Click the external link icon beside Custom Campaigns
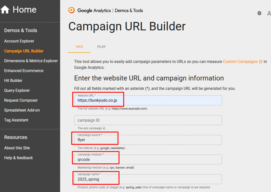 tap(260, 61)
